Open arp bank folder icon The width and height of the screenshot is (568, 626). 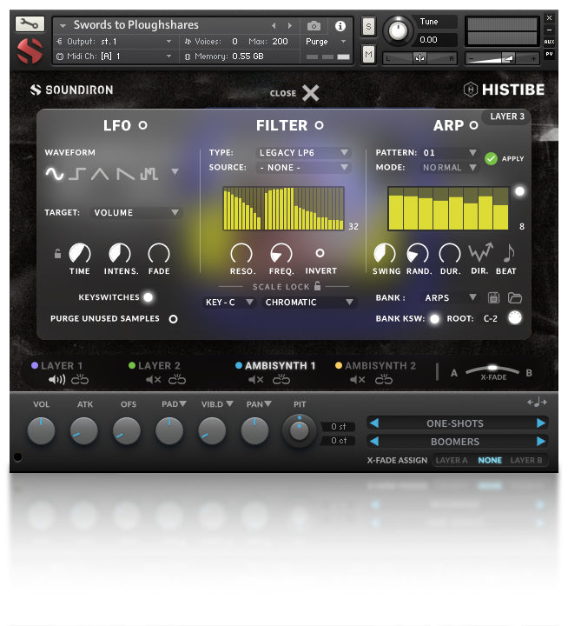click(x=514, y=298)
